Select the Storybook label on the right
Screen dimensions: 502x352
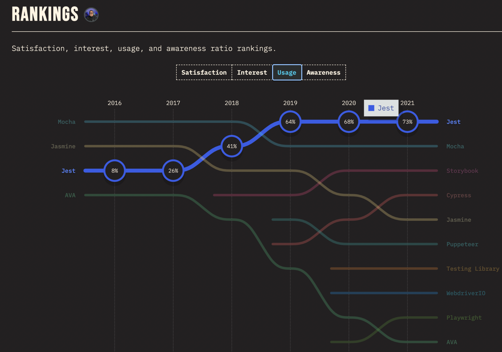(462, 171)
